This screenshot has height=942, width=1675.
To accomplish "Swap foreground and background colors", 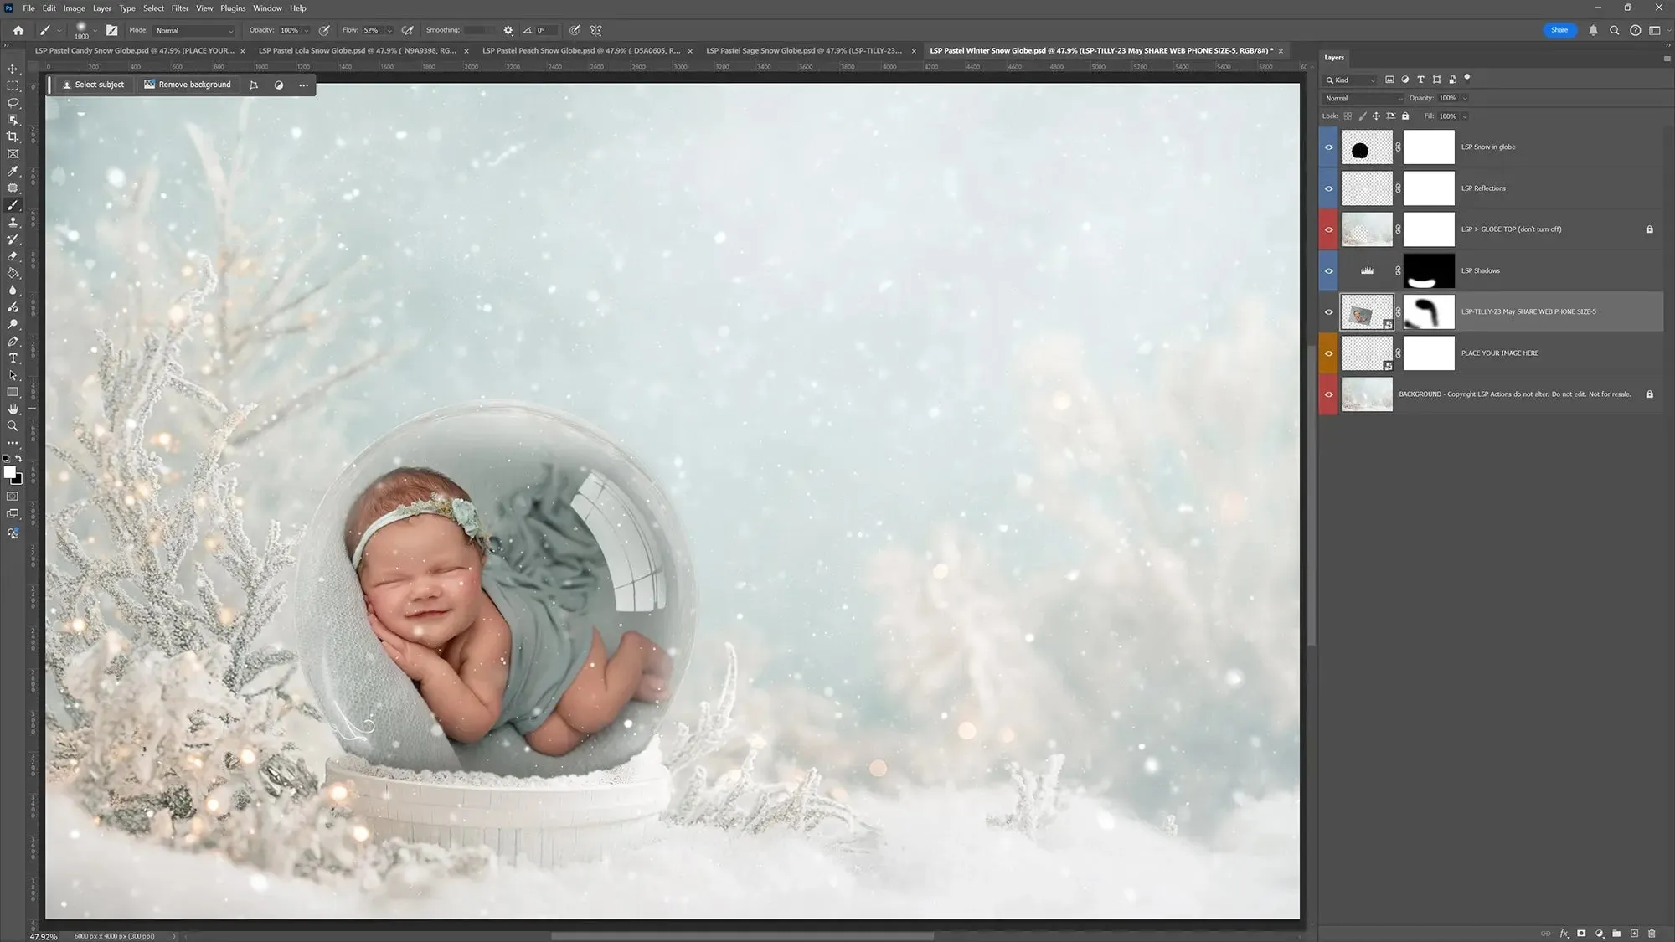I will 18,459.
